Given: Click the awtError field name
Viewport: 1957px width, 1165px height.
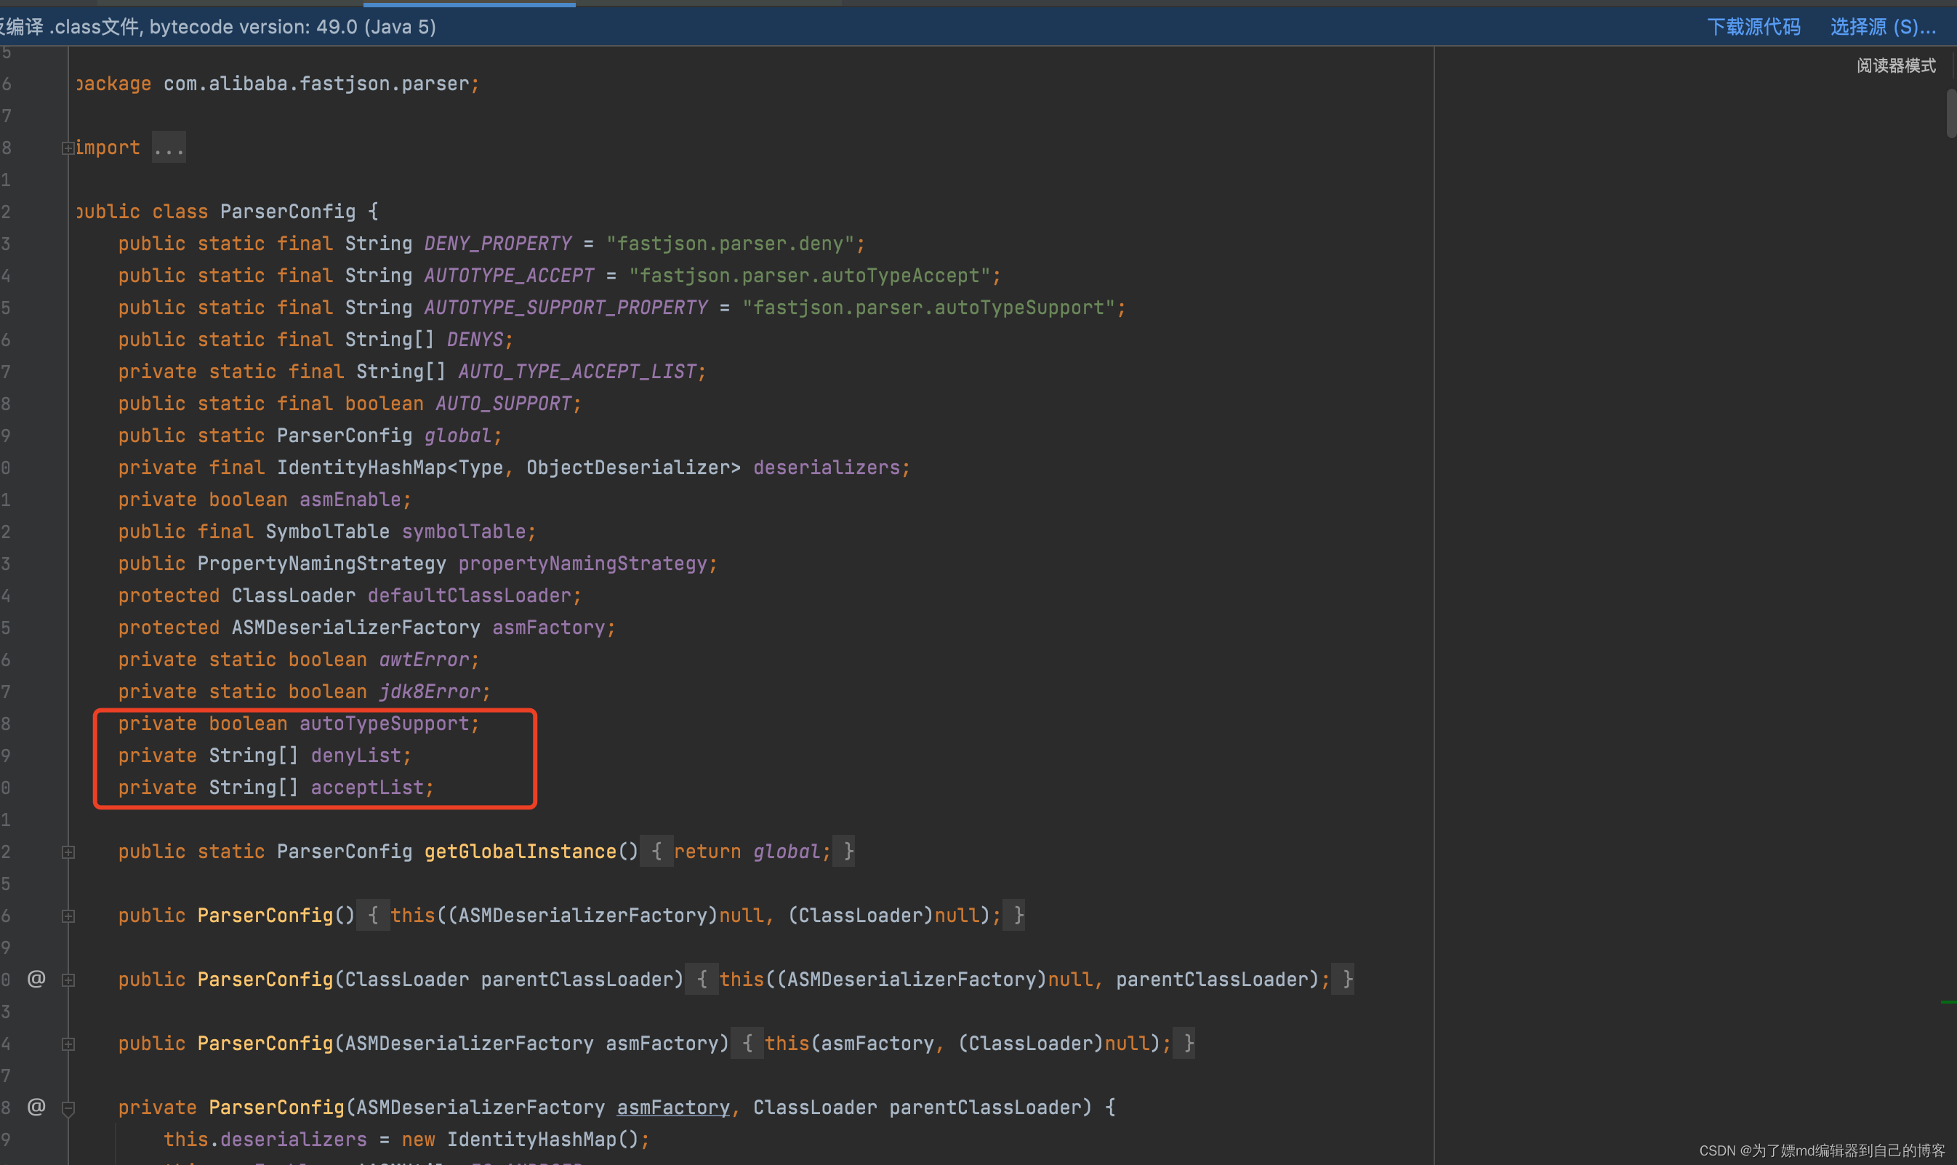Looking at the screenshot, I should pyautogui.click(x=424, y=660).
